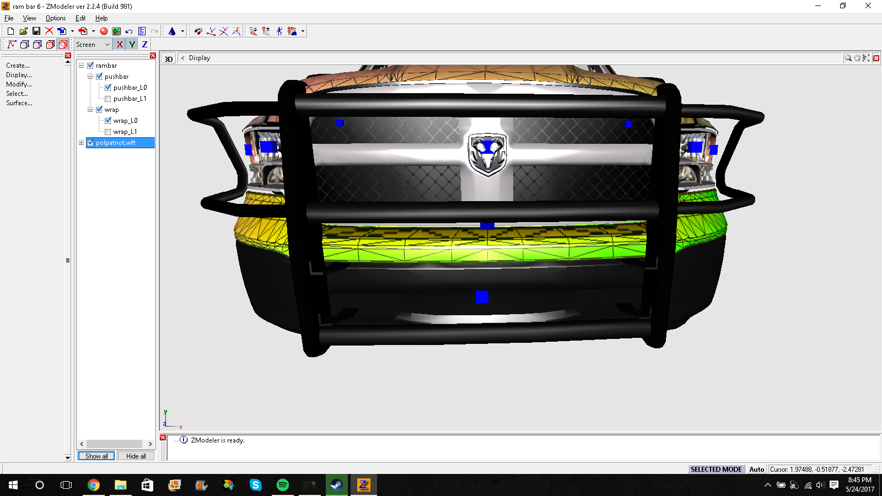Screen dimensions: 882x496
Task: Click the Modify... command panel entry
Action: (x=19, y=84)
